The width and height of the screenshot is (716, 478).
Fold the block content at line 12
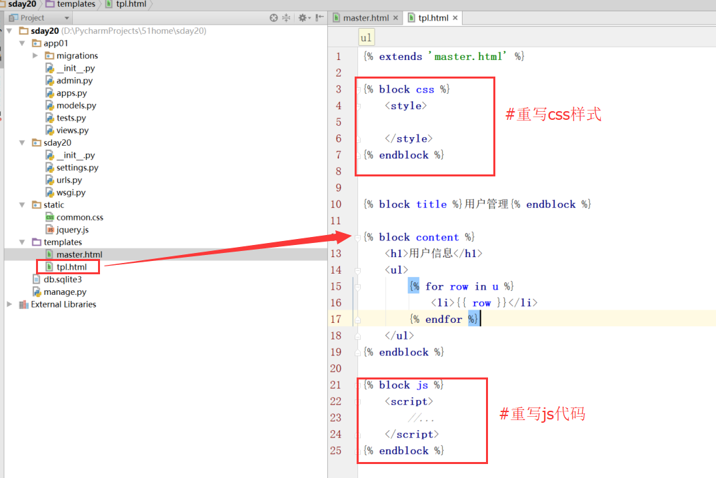click(x=358, y=237)
